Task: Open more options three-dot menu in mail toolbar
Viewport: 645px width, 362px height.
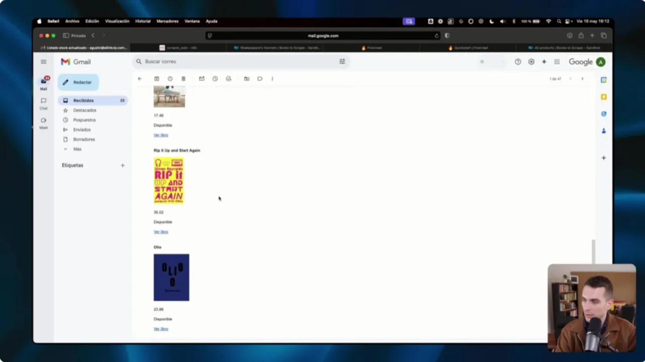Action: point(272,79)
